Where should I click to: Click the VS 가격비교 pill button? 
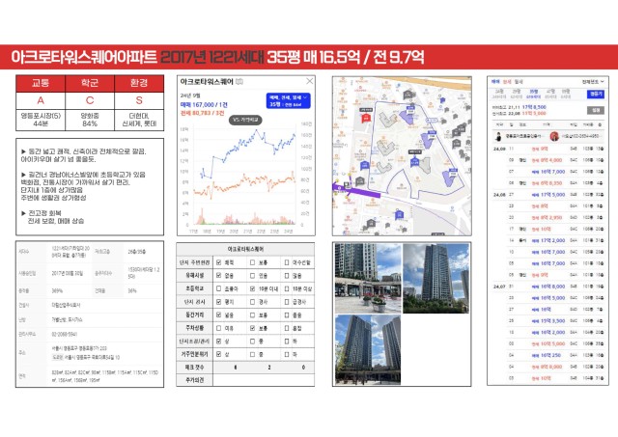pos(246,120)
